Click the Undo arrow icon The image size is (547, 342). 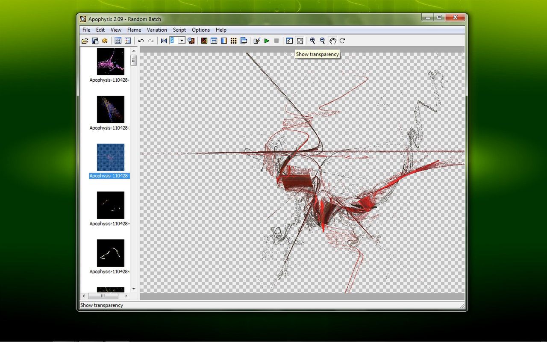click(141, 41)
